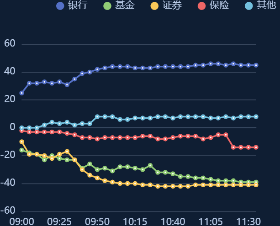This screenshot has width=280, height=226.
Task: Click the last data point of 银行 line
Action: tap(256, 65)
